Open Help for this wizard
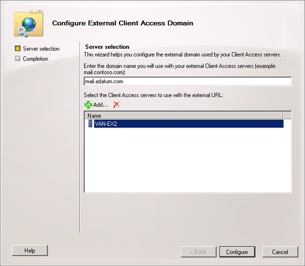Viewport: 305px width, 266px height. 30,251
